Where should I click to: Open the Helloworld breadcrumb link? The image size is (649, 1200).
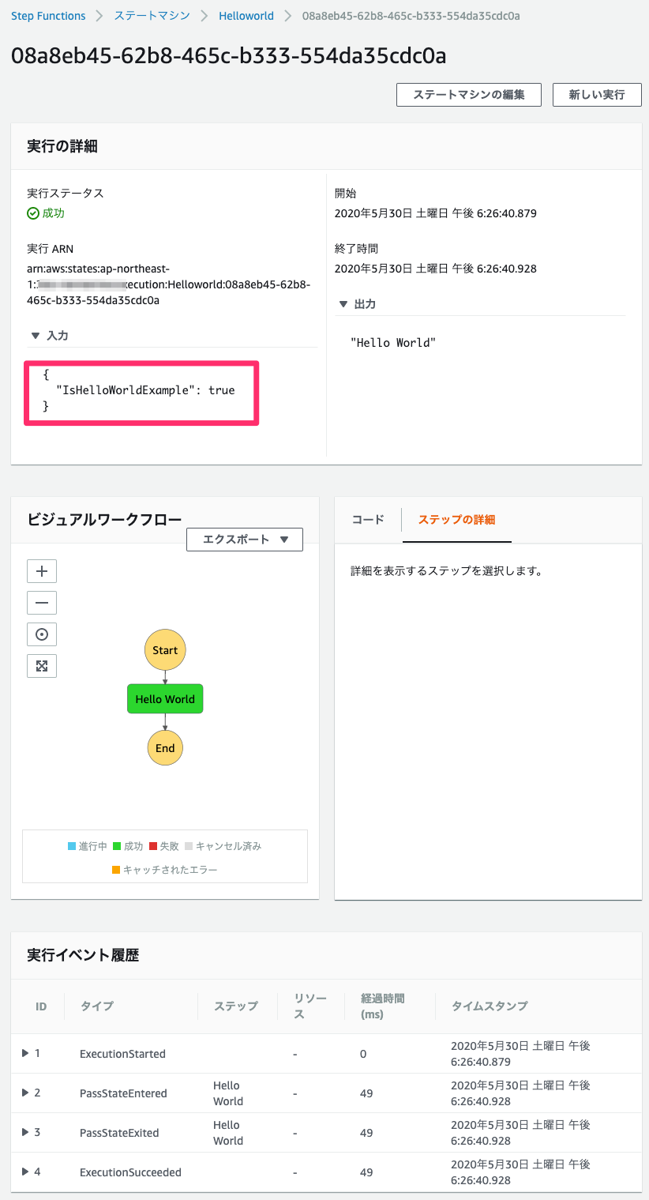pyautogui.click(x=246, y=16)
